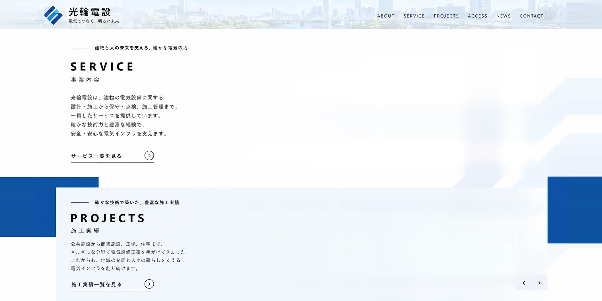Viewport: 602px width, 301px height.
Task: Click the line 公共施設から商業施設、工場、住宅まで、
Action: click(x=118, y=244)
